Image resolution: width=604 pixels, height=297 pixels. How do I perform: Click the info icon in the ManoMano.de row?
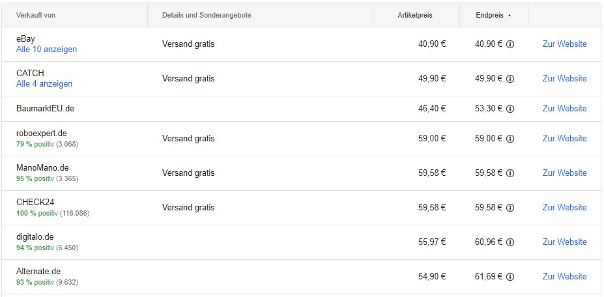pos(510,173)
